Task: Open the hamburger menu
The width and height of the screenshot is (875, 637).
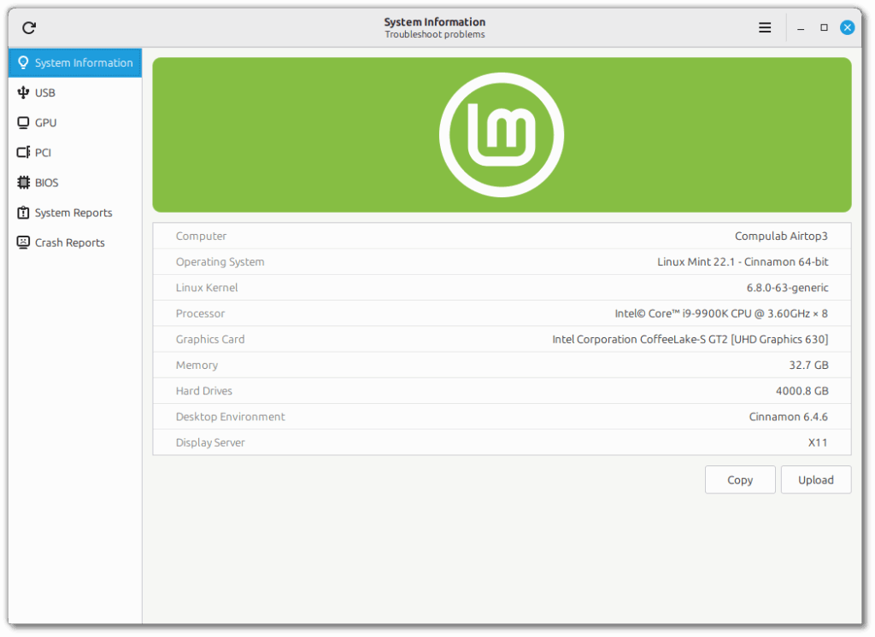Action: (765, 26)
